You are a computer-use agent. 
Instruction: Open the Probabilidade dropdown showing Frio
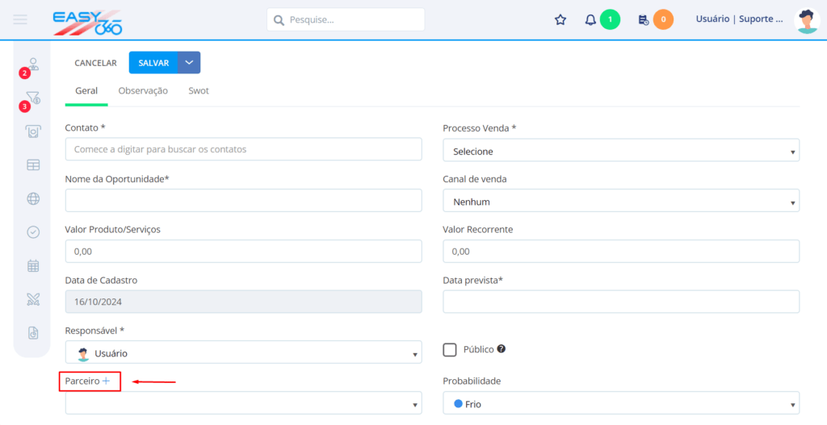[x=621, y=403]
